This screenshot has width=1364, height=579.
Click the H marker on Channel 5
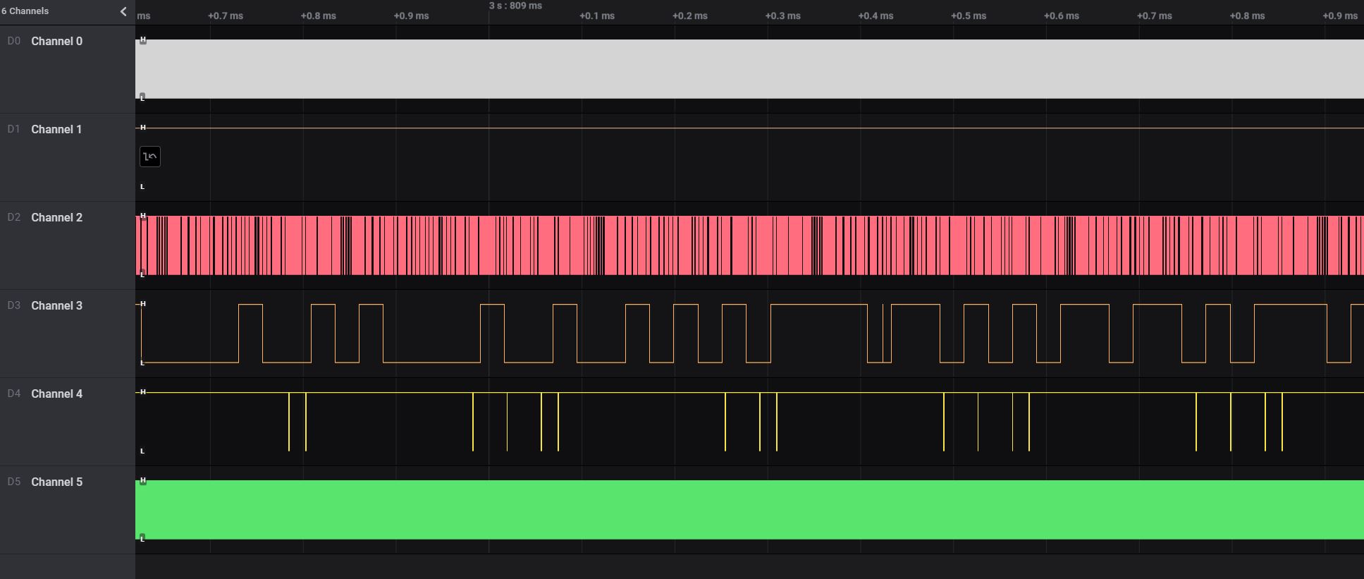coord(143,481)
